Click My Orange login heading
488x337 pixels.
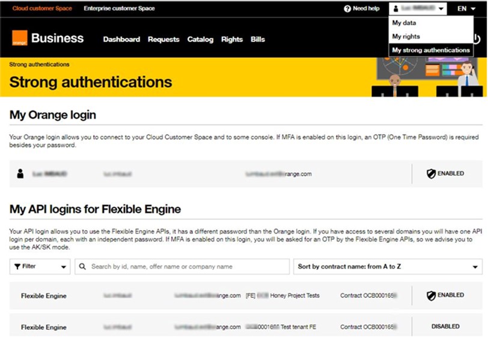click(53, 115)
